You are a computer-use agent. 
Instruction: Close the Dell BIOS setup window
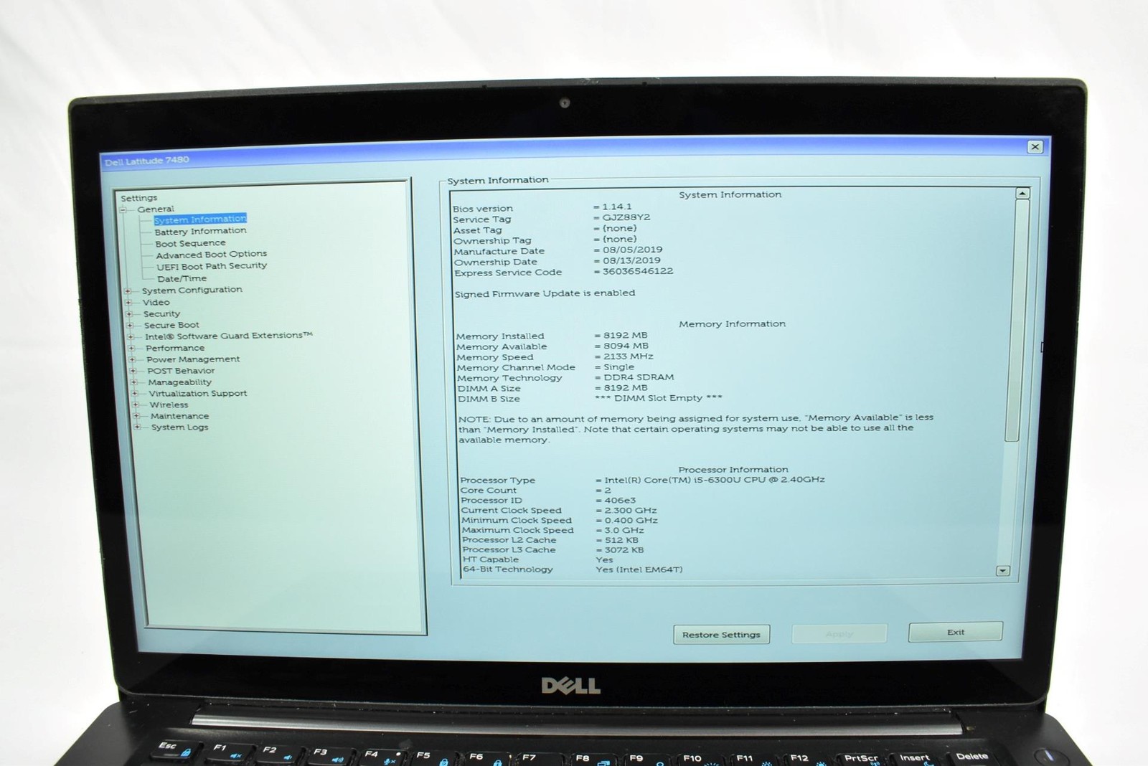tap(1035, 146)
